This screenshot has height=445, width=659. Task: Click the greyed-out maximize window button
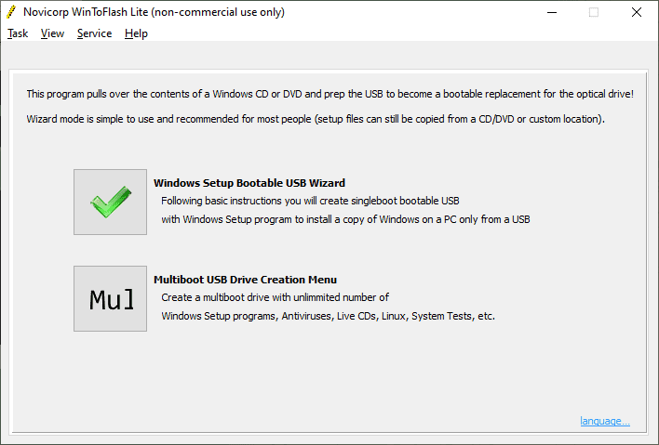(594, 12)
